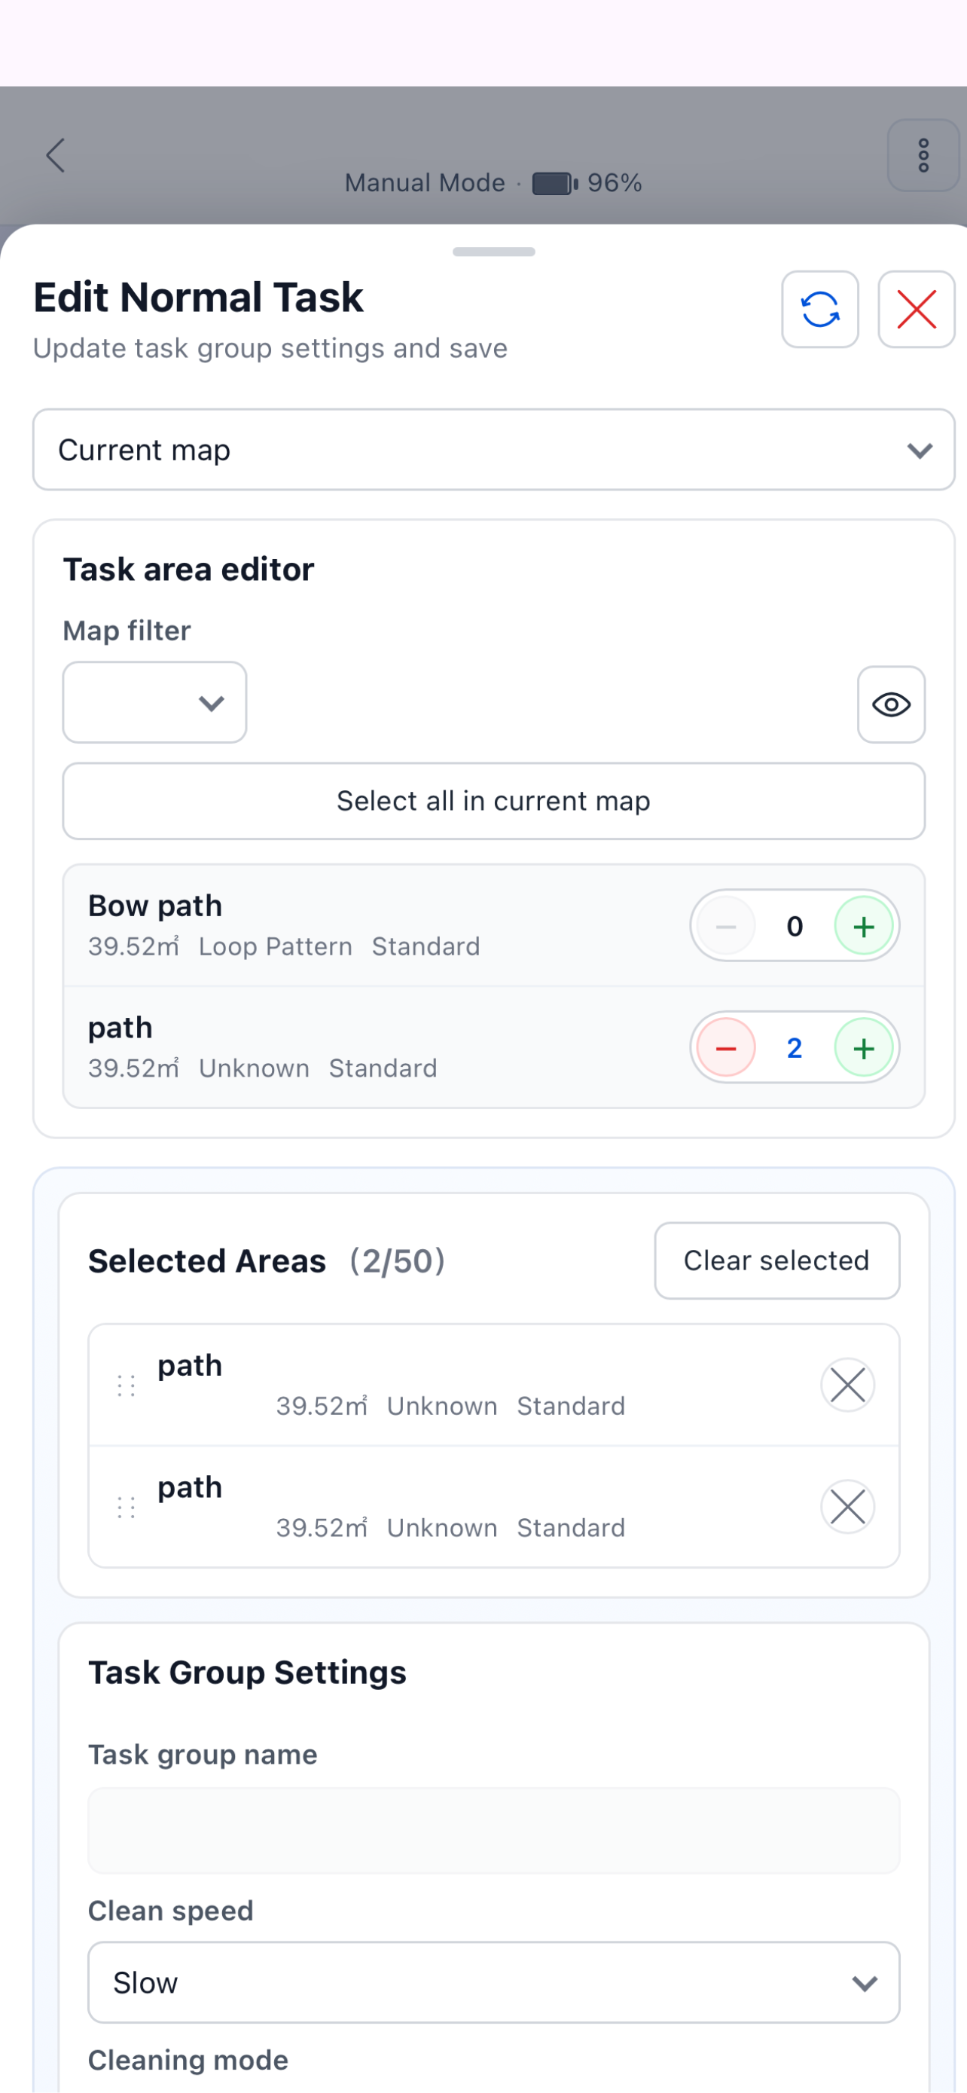The width and height of the screenshot is (967, 2093).
Task: Remove the first selected path area
Action: pos(848,1386)
